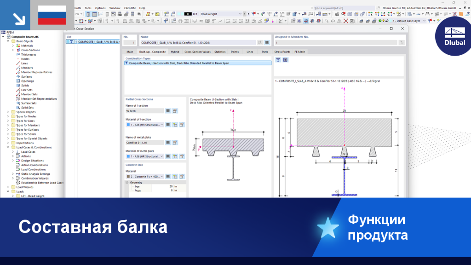The image size is (471, 265).
Task: Select the Composite Beam combination type row
Action: click(198, 63)
